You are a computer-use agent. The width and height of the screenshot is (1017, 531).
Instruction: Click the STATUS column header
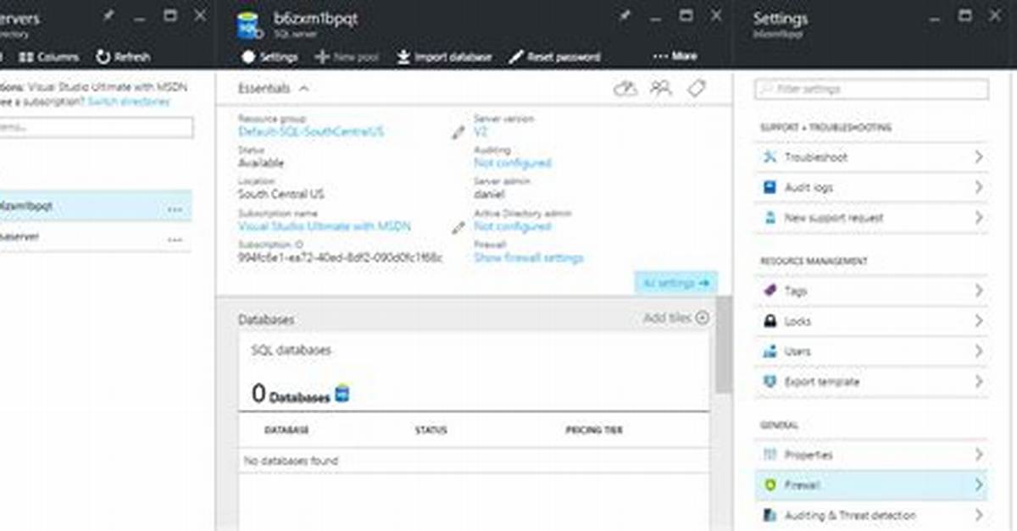pyautogui.click(x=431, y=430)
